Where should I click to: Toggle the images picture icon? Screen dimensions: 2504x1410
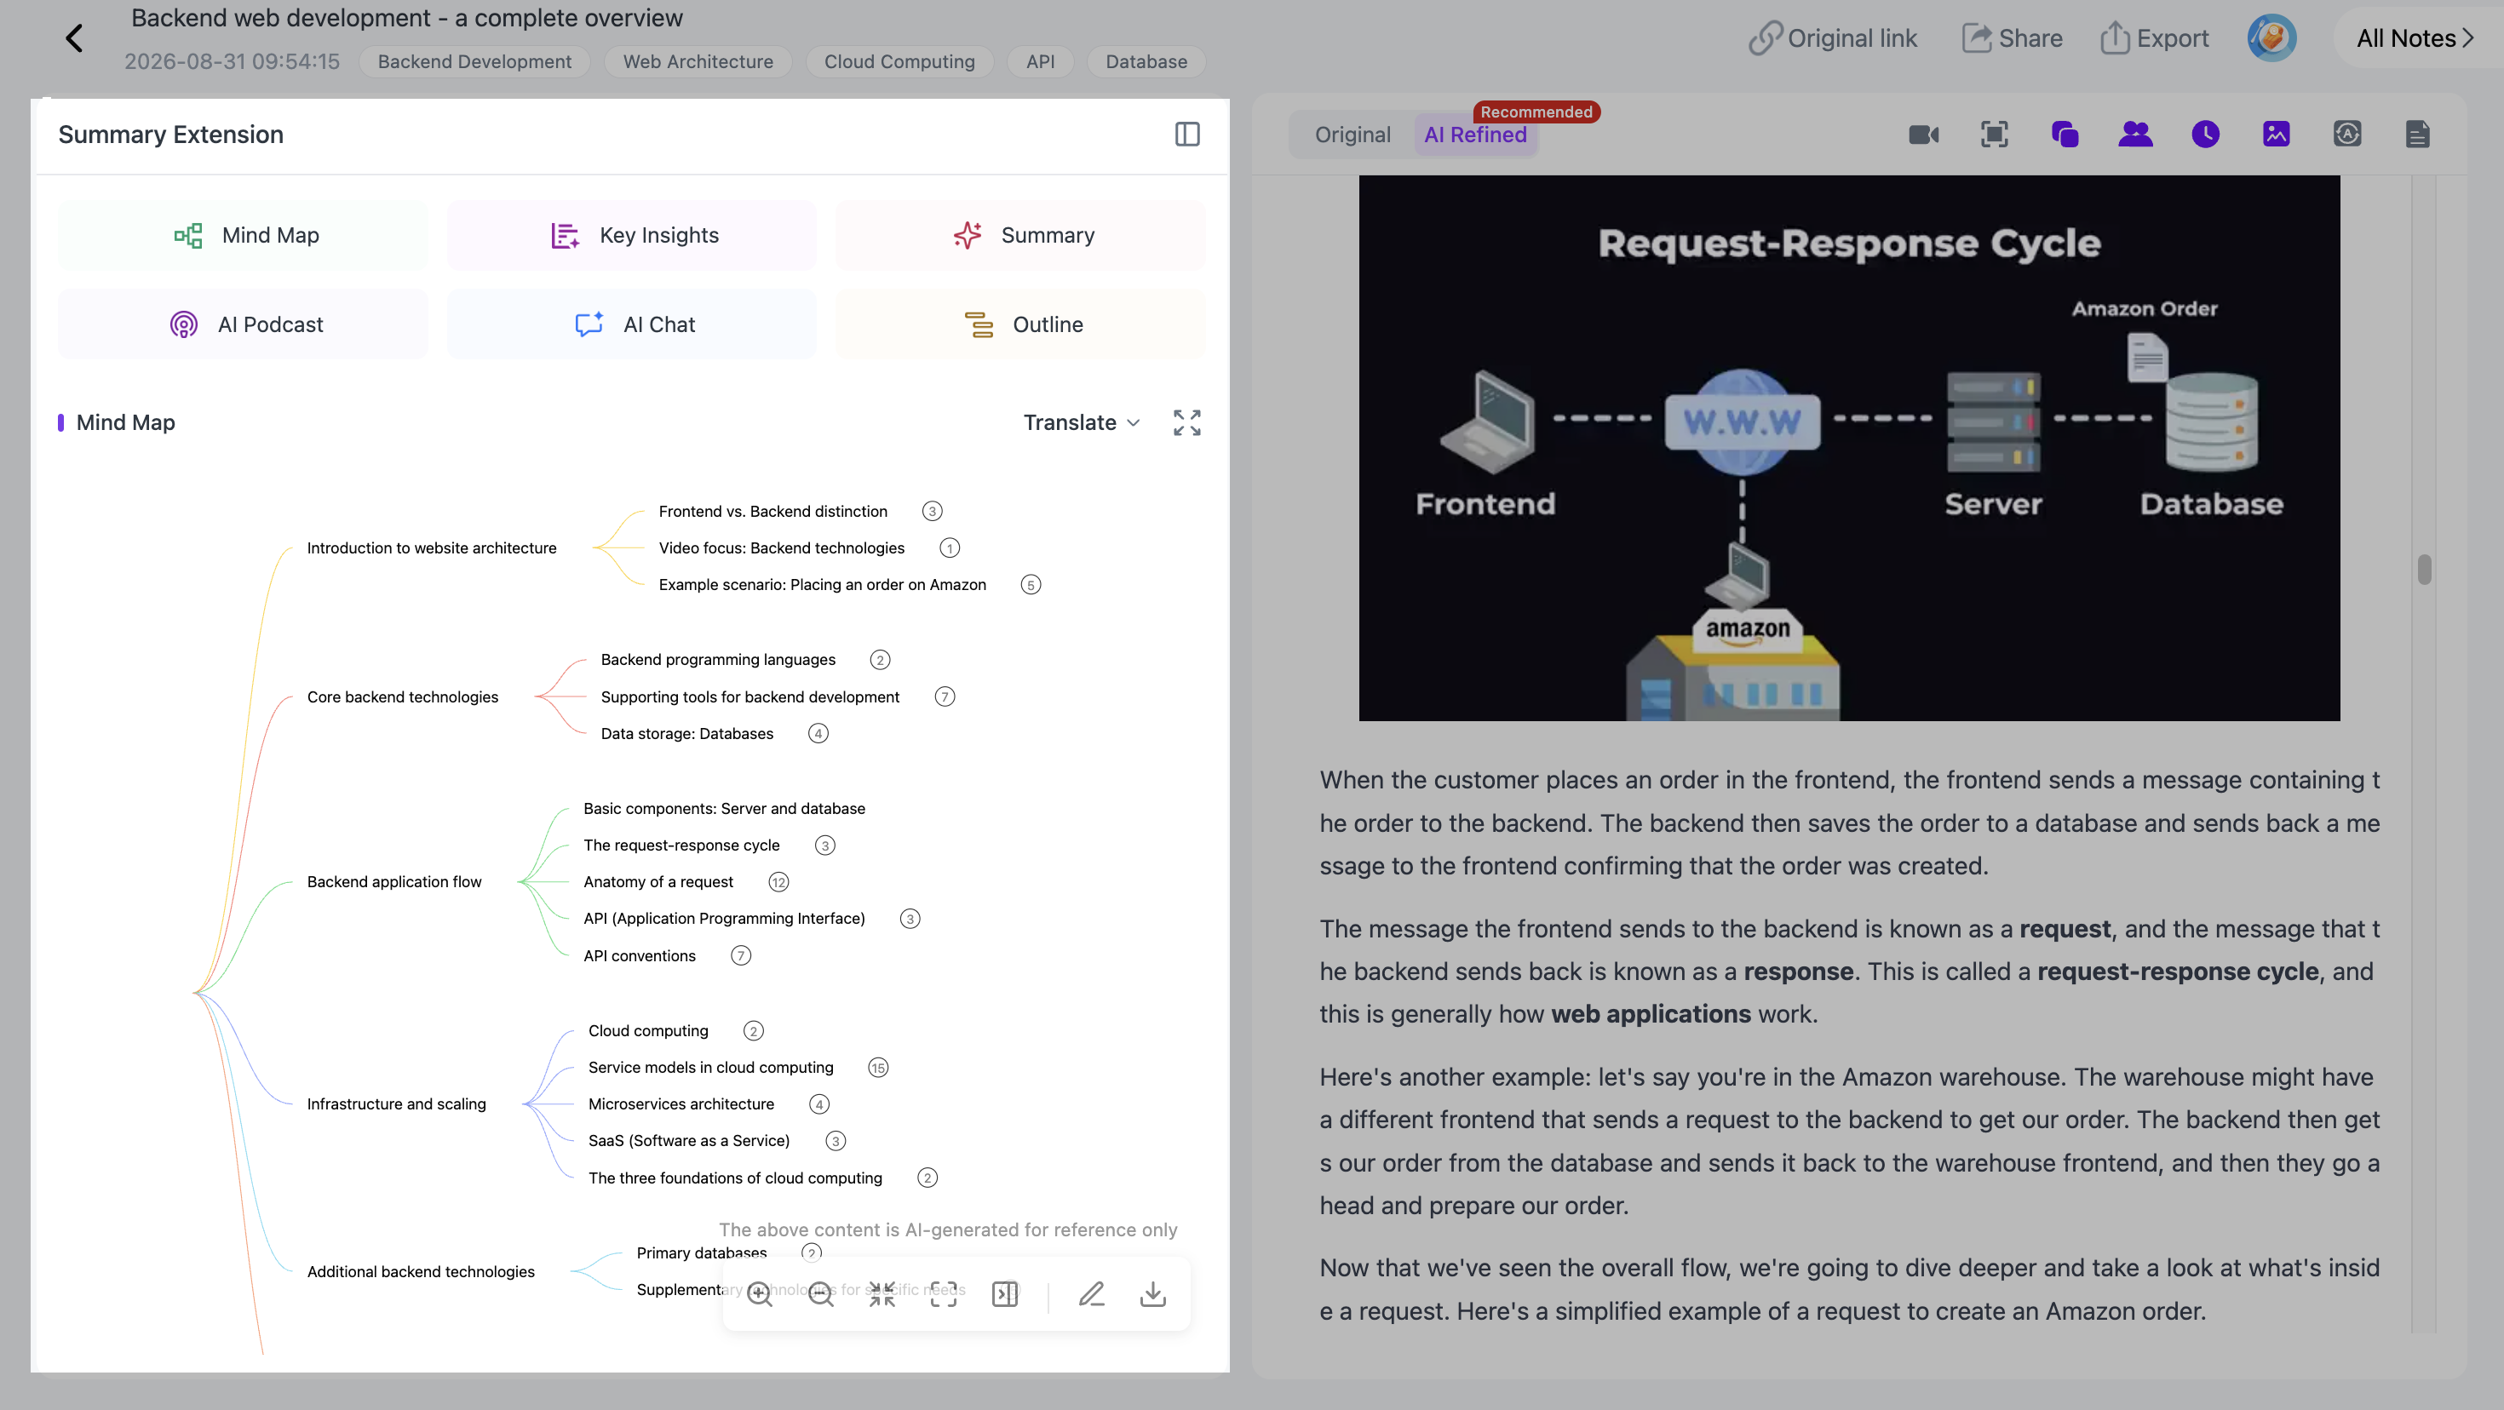(2276, 134)
